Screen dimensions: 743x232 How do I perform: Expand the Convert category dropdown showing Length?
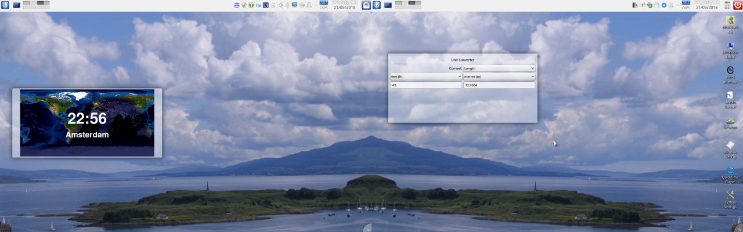tap(499, 68)
